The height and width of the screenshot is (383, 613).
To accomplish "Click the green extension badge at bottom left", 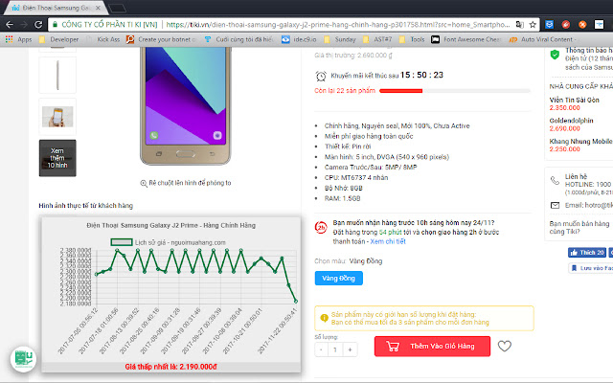I will 23,358.
